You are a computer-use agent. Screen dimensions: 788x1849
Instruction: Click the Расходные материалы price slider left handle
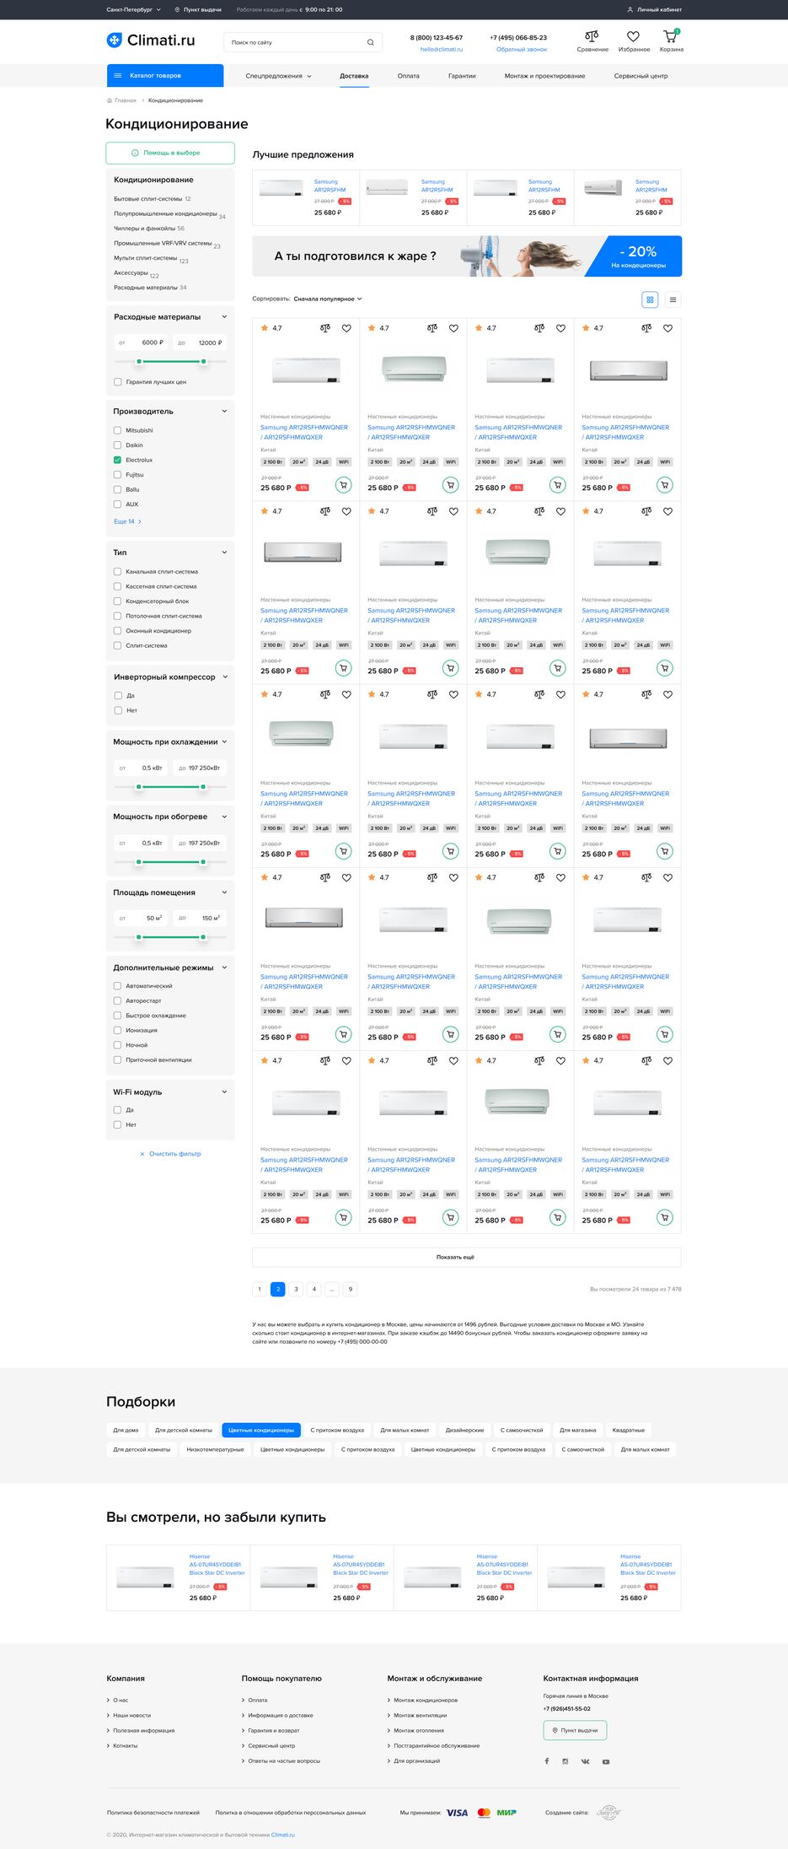click(139, 361)
